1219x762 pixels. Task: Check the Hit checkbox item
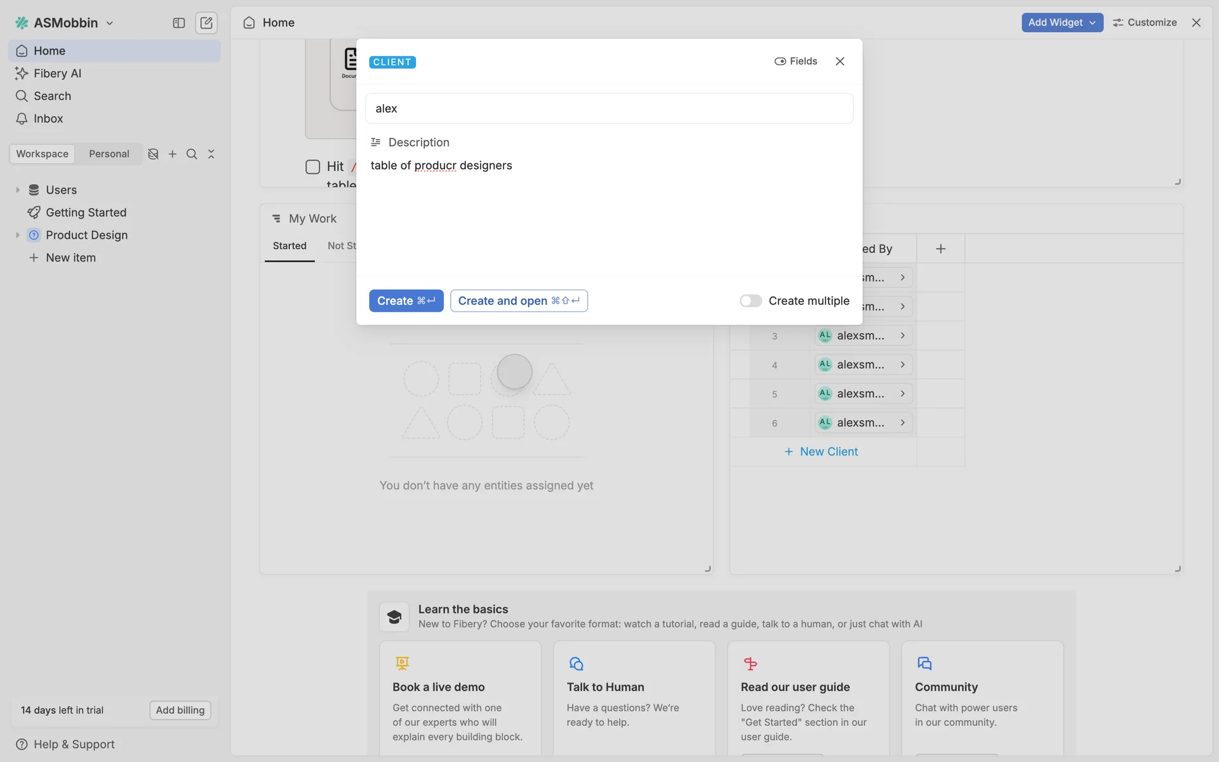[x=312, y=167]
